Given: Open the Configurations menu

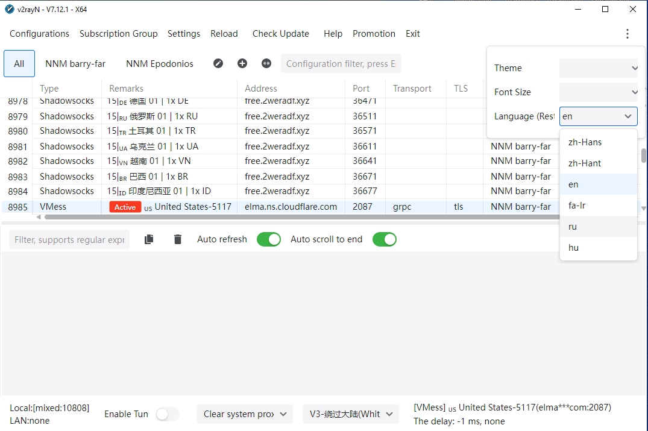Looking at the screenshot, I should (39, 34).
